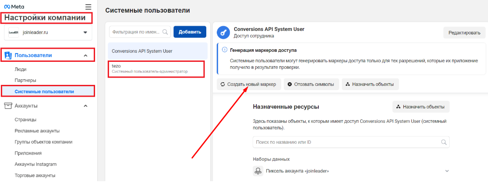Click the search magnifier in filter field

[x=166, y=32]
